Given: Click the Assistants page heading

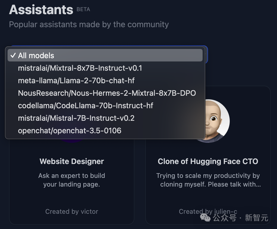Looking at the screenshot, I should tap(41, 10).
